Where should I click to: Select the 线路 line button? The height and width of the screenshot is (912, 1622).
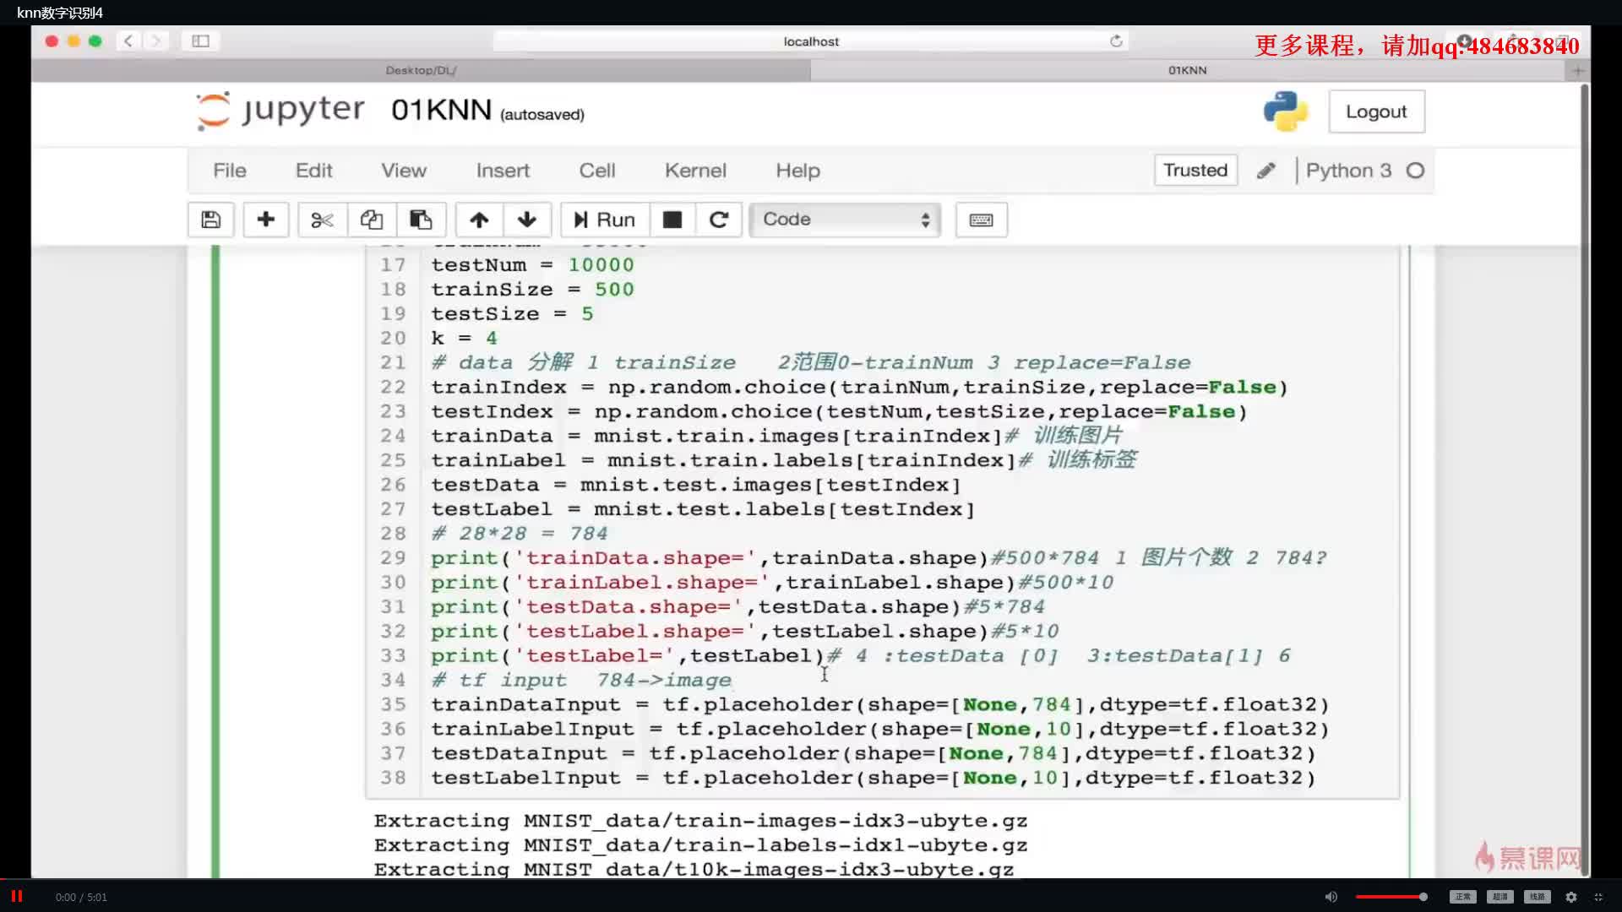tap(1538, 897)
